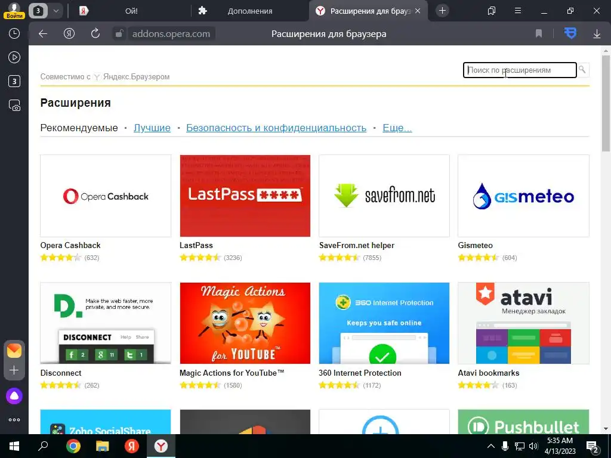Open File Explorer from taskbar

pos(102,446)
